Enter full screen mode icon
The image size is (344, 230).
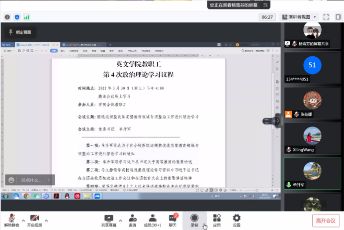pyautogui.click(x=325, y=16)
